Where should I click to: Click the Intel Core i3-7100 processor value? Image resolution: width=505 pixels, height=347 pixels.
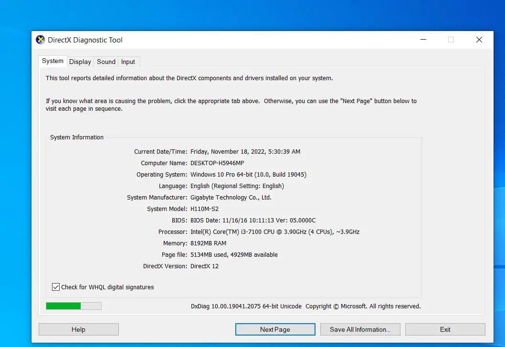click(x=275, y=231)
